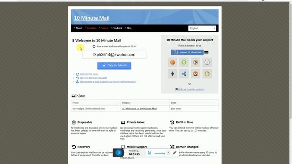Click the Refresh this page link
This screenshot has height=164, width=292.
click(89, 74)
